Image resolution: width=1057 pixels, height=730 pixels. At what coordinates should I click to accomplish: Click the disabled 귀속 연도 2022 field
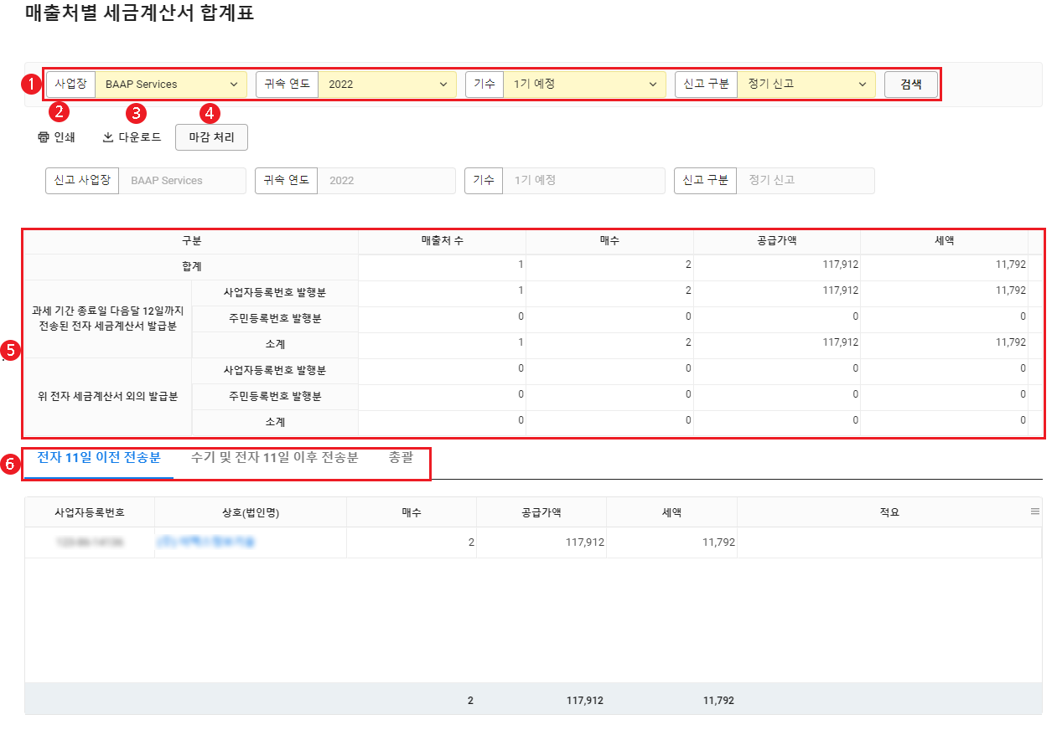(x=386, y=181)
